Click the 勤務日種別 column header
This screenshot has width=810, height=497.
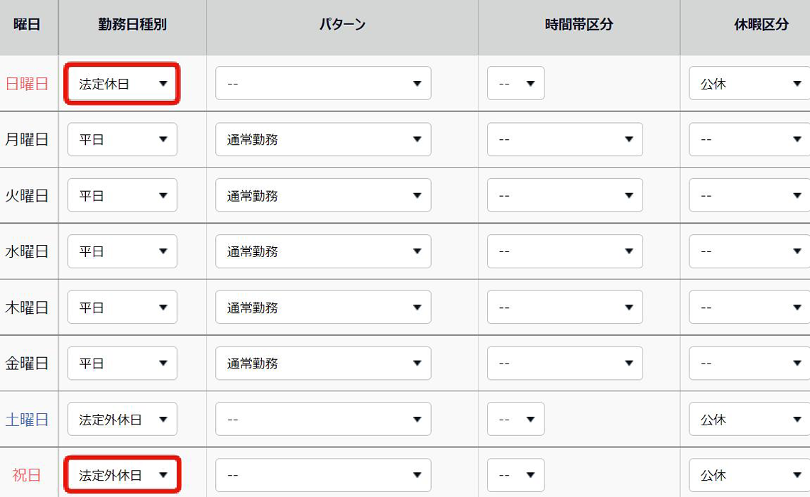click(132, 25)
